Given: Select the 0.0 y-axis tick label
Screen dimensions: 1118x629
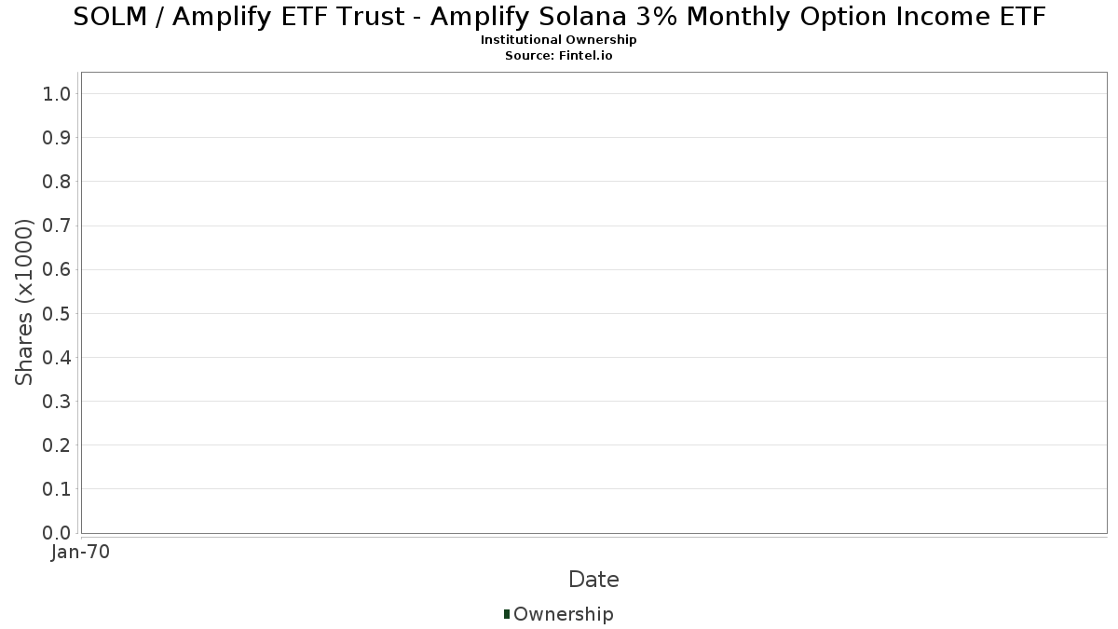Looking at the screenshot, I should [57, 533].
